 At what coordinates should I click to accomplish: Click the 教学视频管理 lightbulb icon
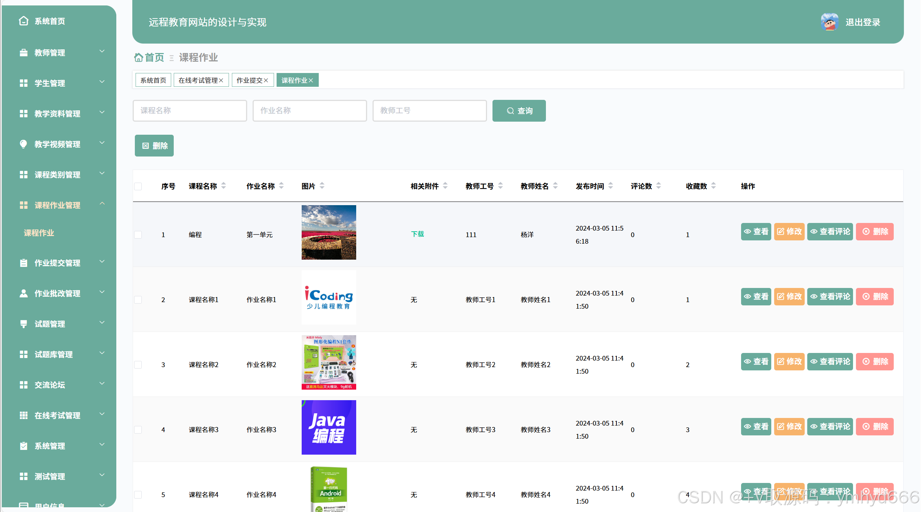(x=24, y=144)
